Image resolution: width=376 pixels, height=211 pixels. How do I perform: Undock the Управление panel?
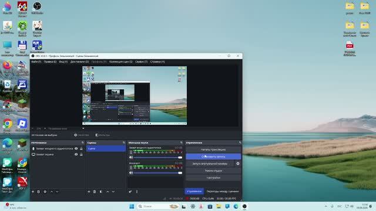[240, 142]
